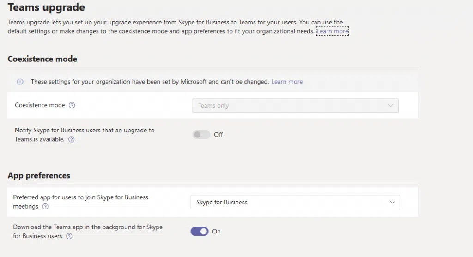The image size is (473, 257).
Task: Click the chevron arrow of Teams only dropdown
Action: point(391,106)
